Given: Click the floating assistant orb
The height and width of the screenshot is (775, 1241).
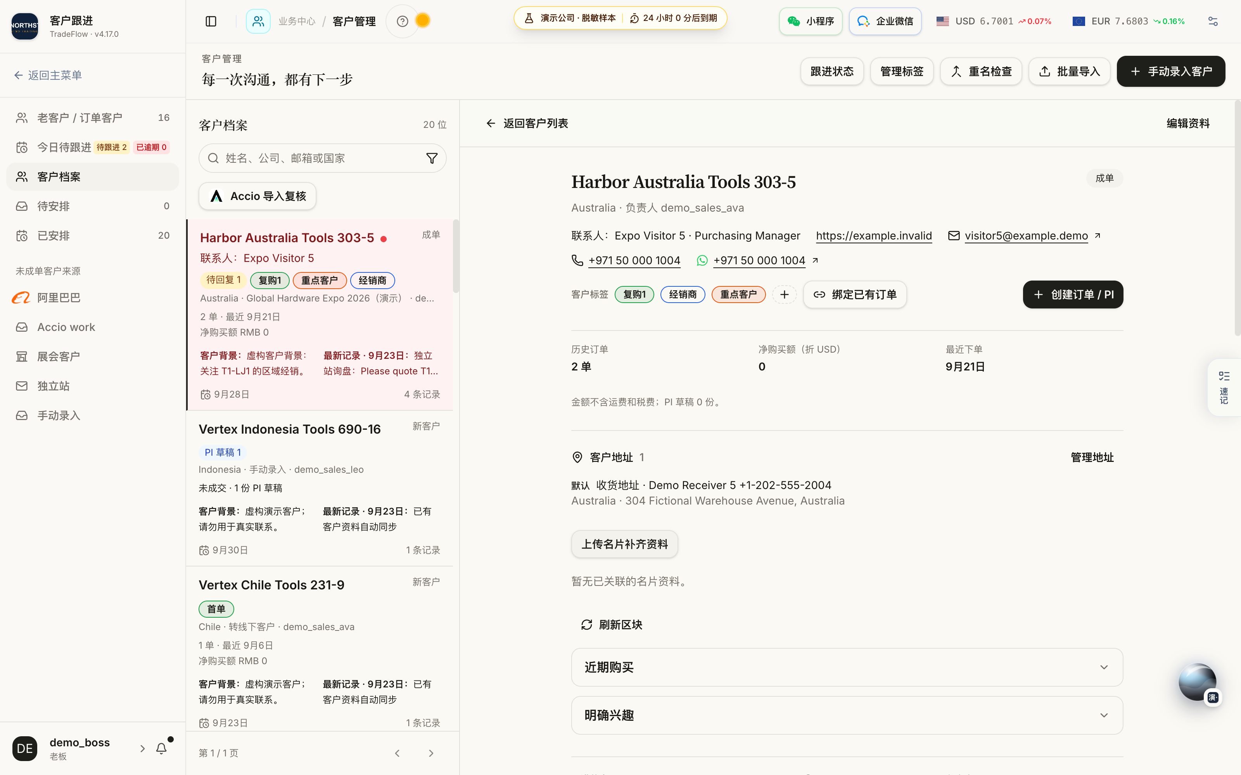Looking at the screenshot, I should pyautogui.click(x=1197, y=682).
